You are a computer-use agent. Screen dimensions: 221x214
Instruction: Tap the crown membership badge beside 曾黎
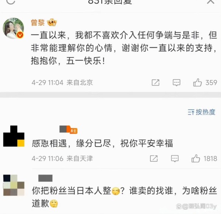coord(52,22)
